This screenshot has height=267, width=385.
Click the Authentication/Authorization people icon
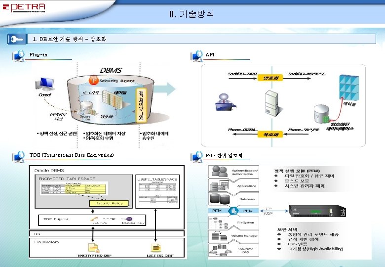coord(220,171)
